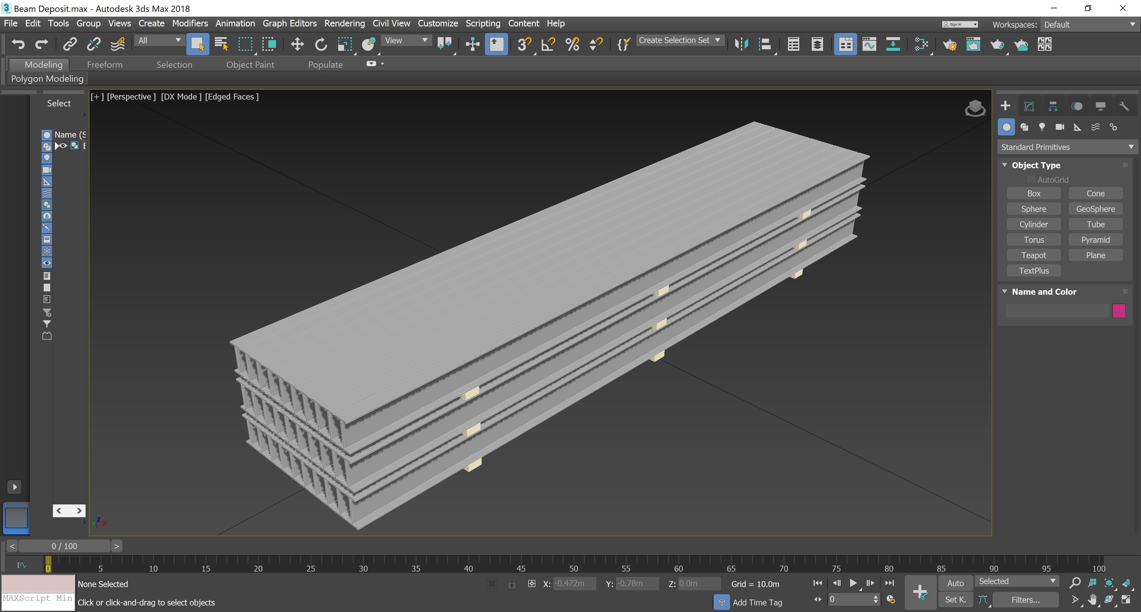1141x612 pixels.
Task: Activate Select and Scale tool
Action: pos(345,44)
